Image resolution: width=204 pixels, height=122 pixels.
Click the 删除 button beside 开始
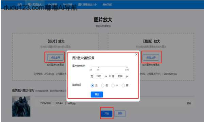click(120, 114)
